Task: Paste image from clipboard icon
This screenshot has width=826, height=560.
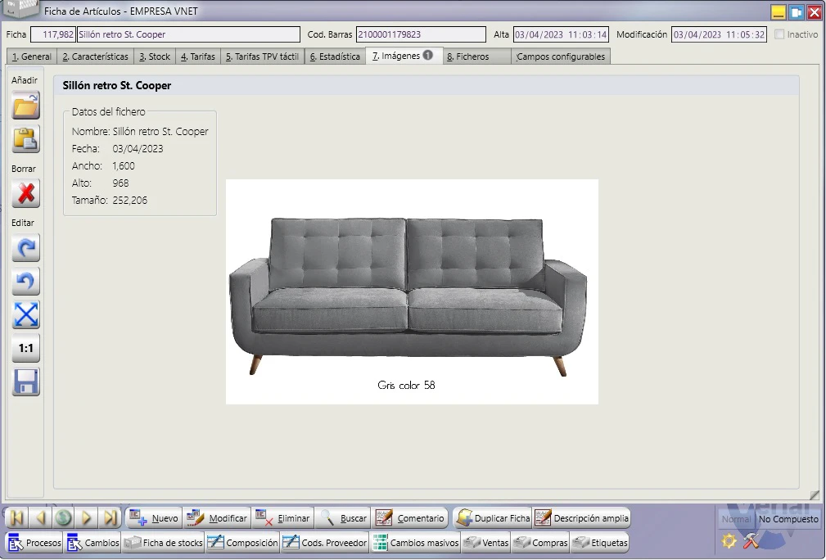Action: [x=26, y=140]
